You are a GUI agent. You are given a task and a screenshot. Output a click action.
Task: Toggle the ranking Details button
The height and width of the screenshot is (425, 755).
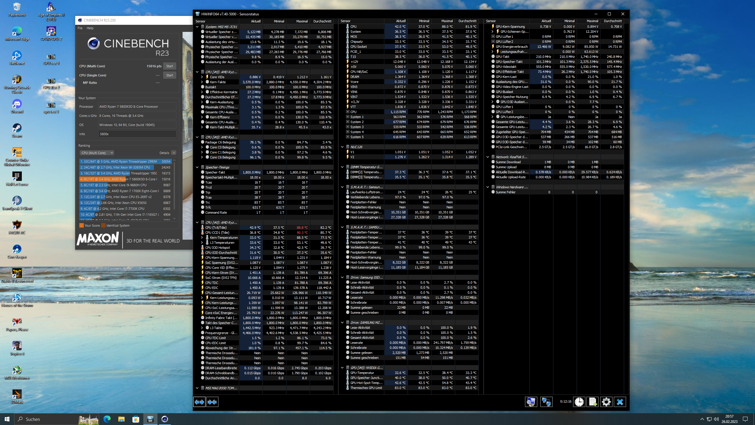(174, 153)
